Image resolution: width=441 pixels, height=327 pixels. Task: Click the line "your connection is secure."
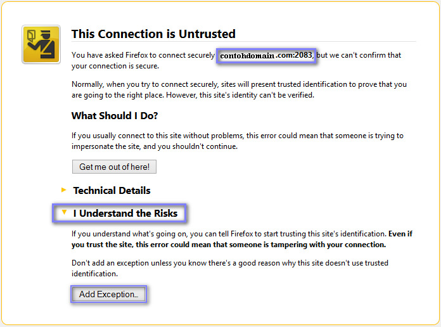pyautogui.click(x=115, y=66)
